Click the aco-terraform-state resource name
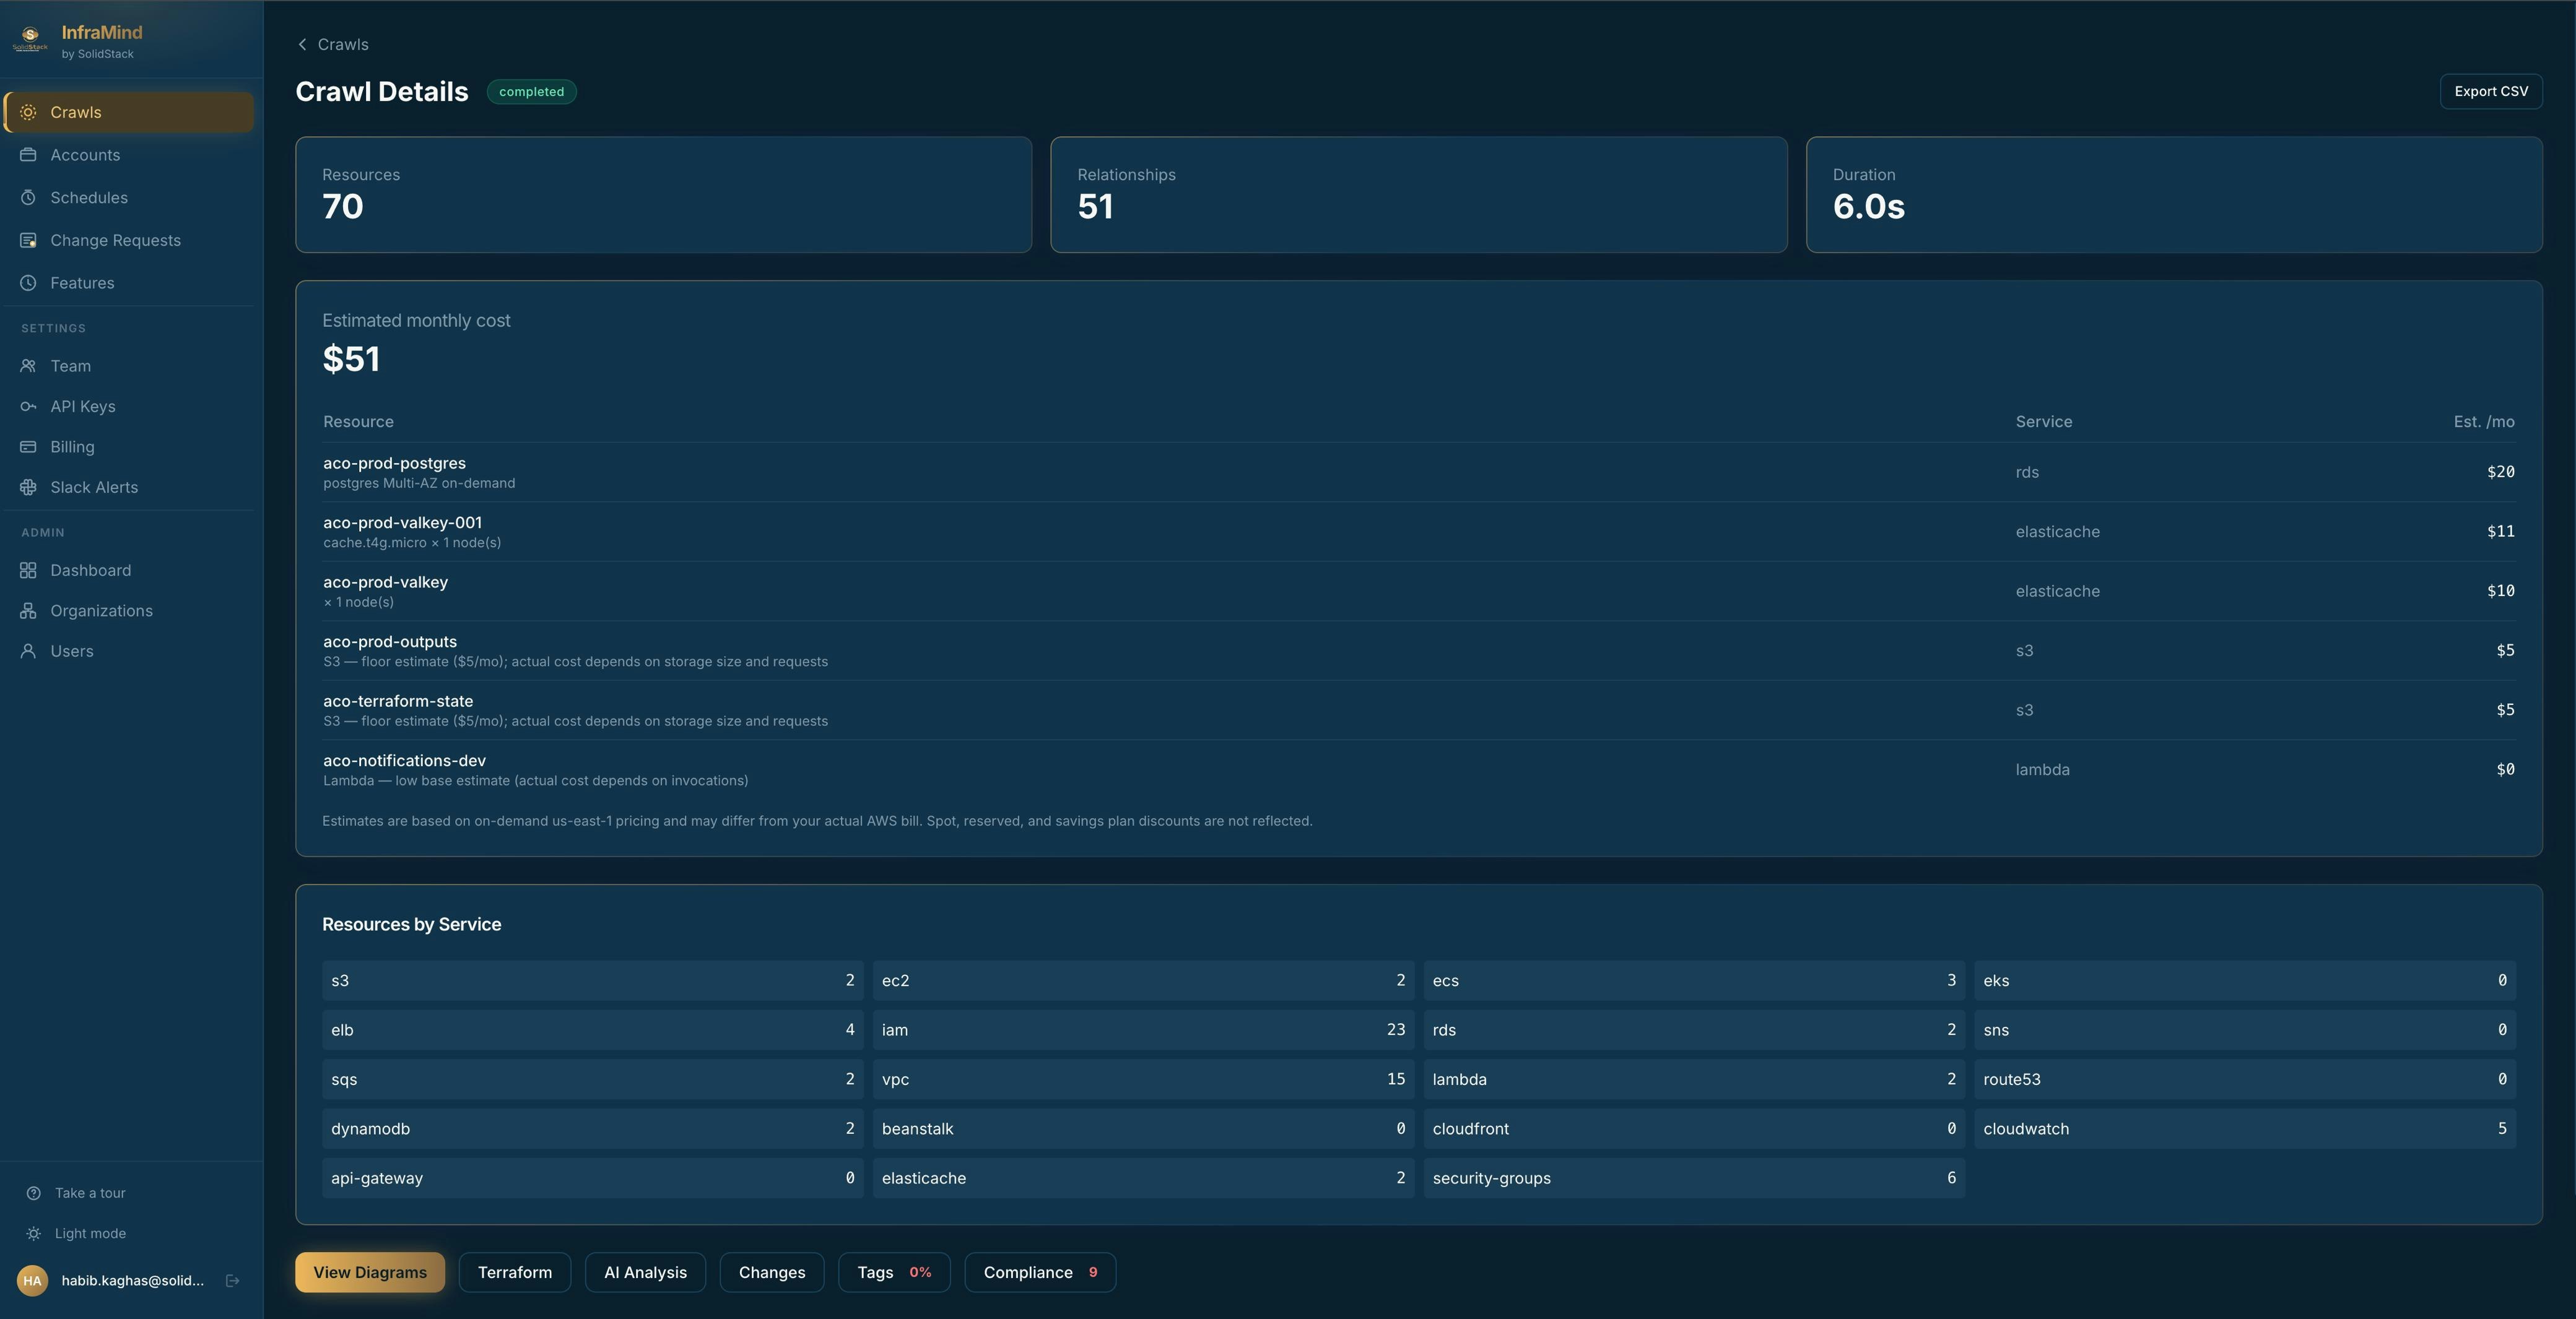This screenshot has height=1319, width=2576. pyautogui.click(x=398, y=701)
